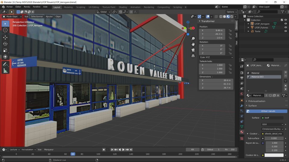Click the Annotate tool
289x162 pixels.
click(5, 64)
